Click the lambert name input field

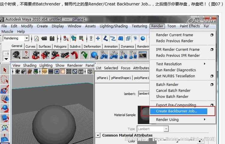tap(144, 94)
